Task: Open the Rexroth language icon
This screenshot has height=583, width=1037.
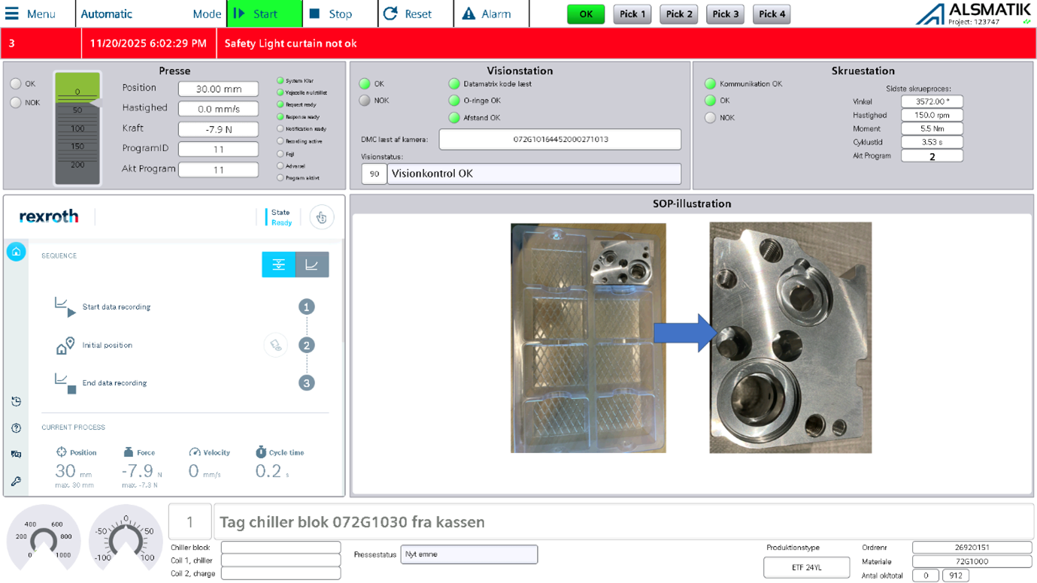Action: coord(16,455)
